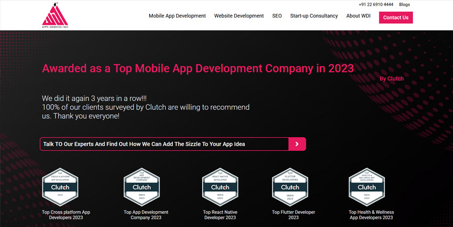Click the Talk TO Our Experts field

164,144
